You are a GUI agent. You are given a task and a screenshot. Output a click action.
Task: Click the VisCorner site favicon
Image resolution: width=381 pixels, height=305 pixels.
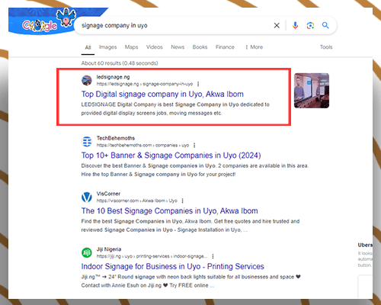pos(87,197)
